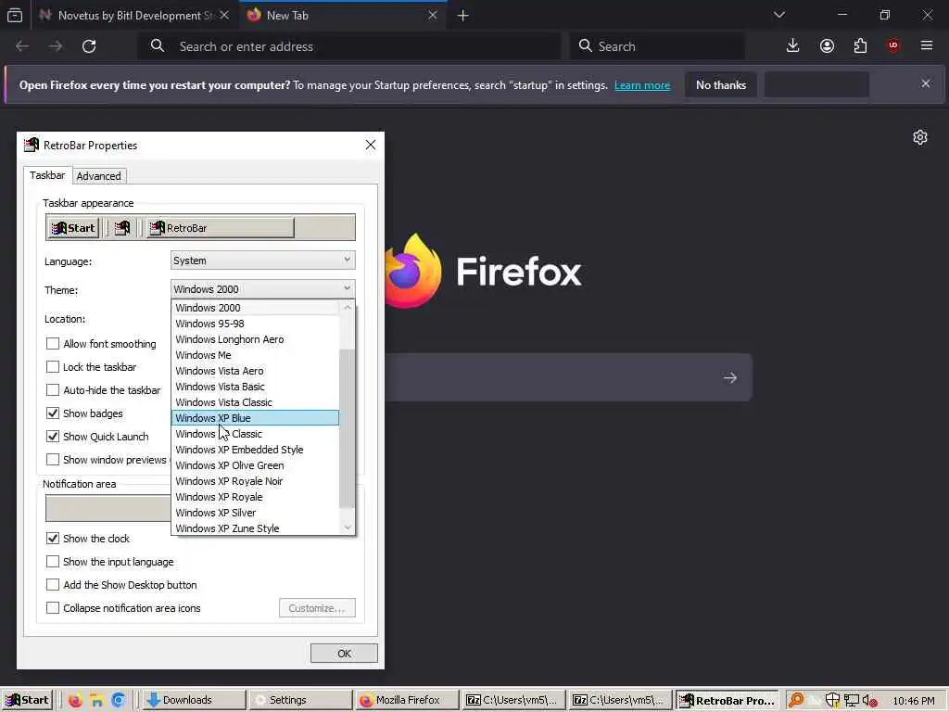Click the Start button on the taskbar
Screen dimensions: 949x712
click(27, 701)
